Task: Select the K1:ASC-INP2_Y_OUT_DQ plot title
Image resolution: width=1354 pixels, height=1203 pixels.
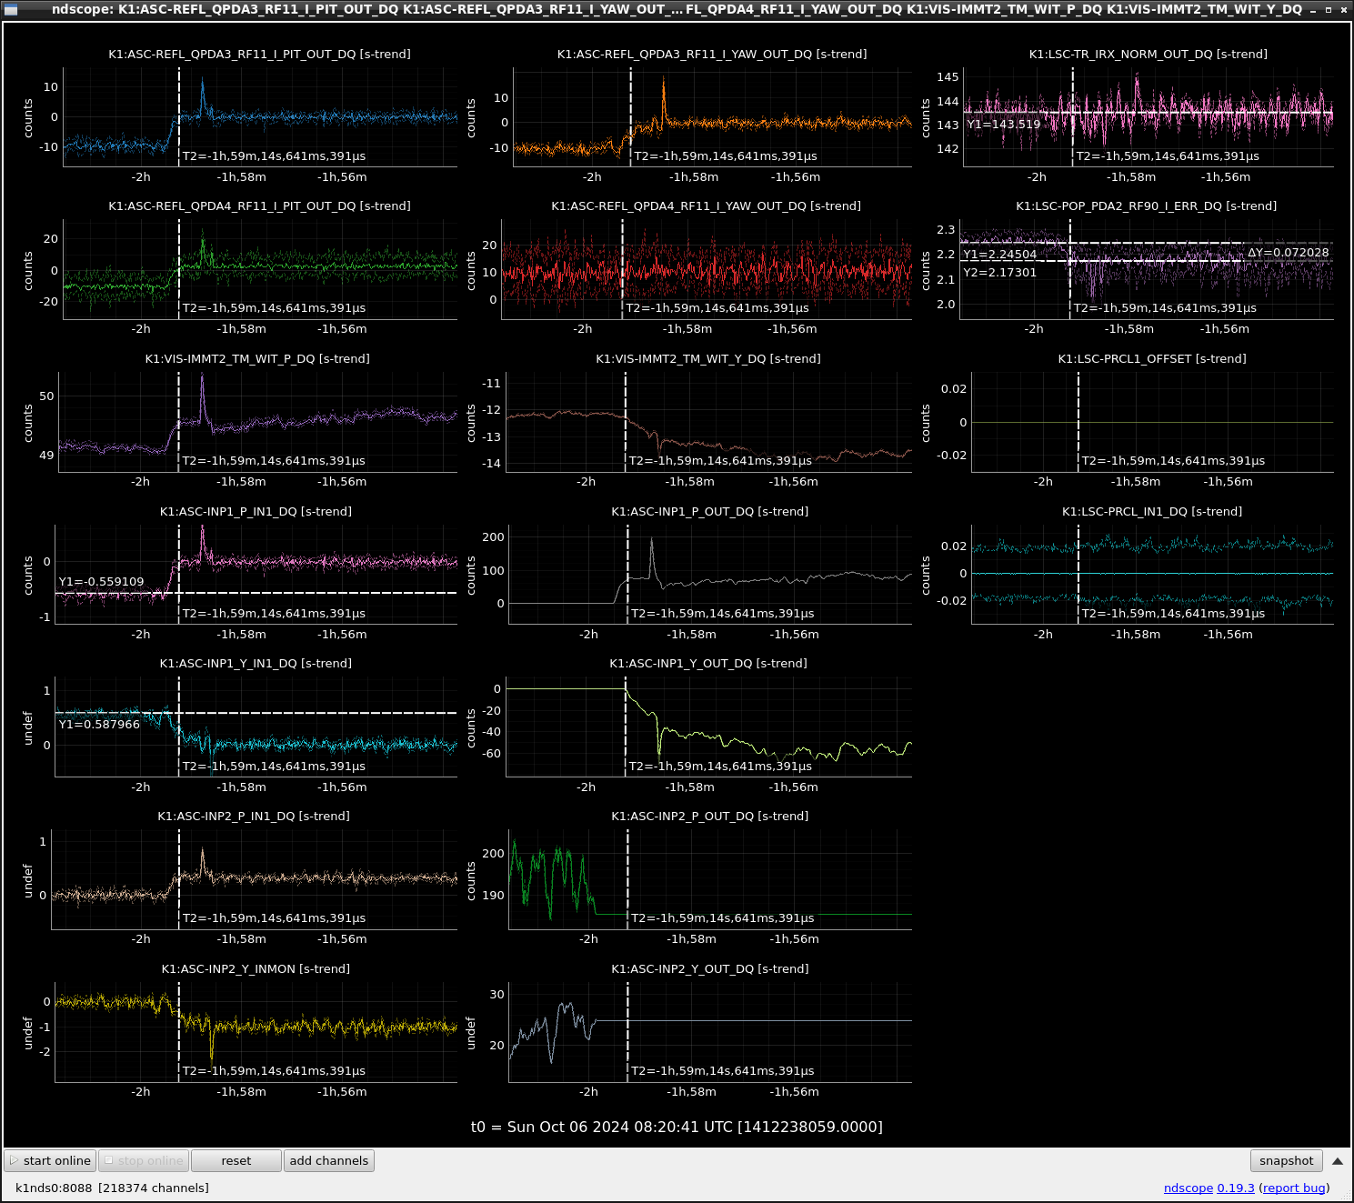Action: 709,969
